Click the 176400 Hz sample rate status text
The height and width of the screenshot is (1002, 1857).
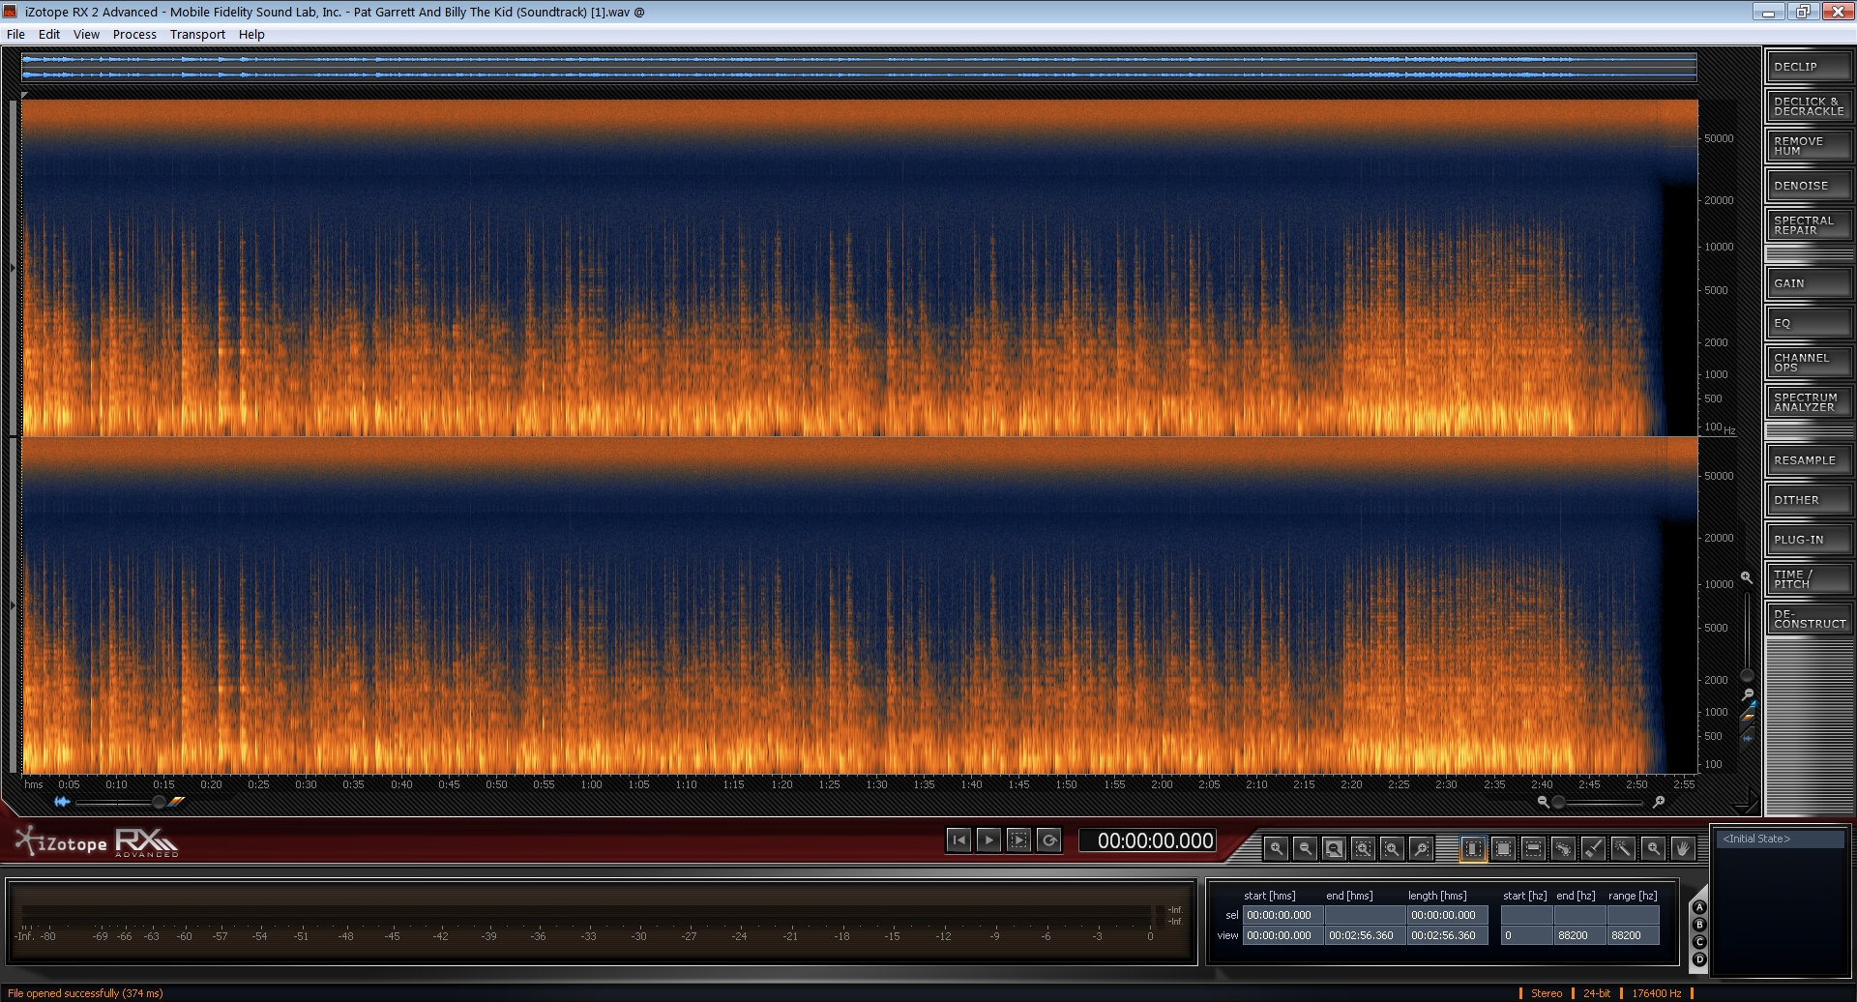1657,993
